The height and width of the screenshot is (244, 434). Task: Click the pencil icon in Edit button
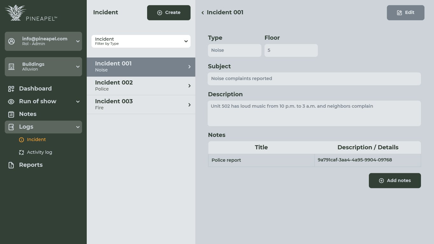point(399,13)
